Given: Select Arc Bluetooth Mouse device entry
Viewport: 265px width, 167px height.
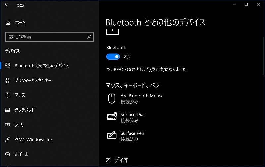Looking at the screenshot, I should 142,98.
